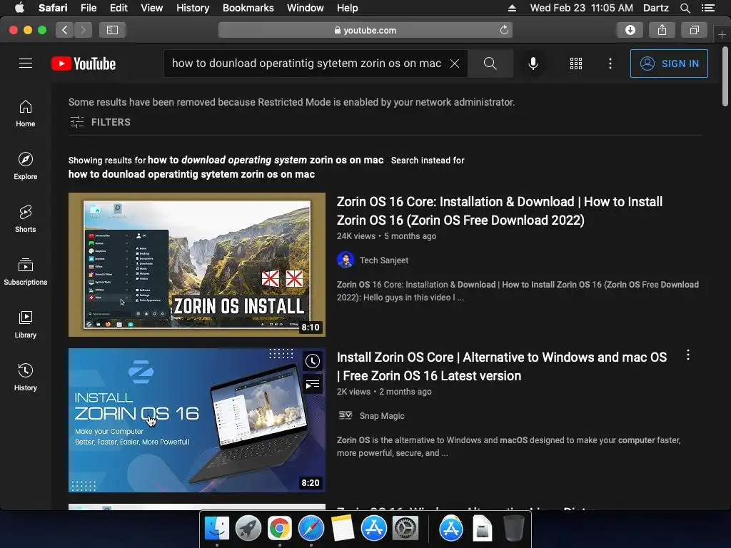
Task: Open Spotlight search in the menu bar
Action: (x=685, y=8)
